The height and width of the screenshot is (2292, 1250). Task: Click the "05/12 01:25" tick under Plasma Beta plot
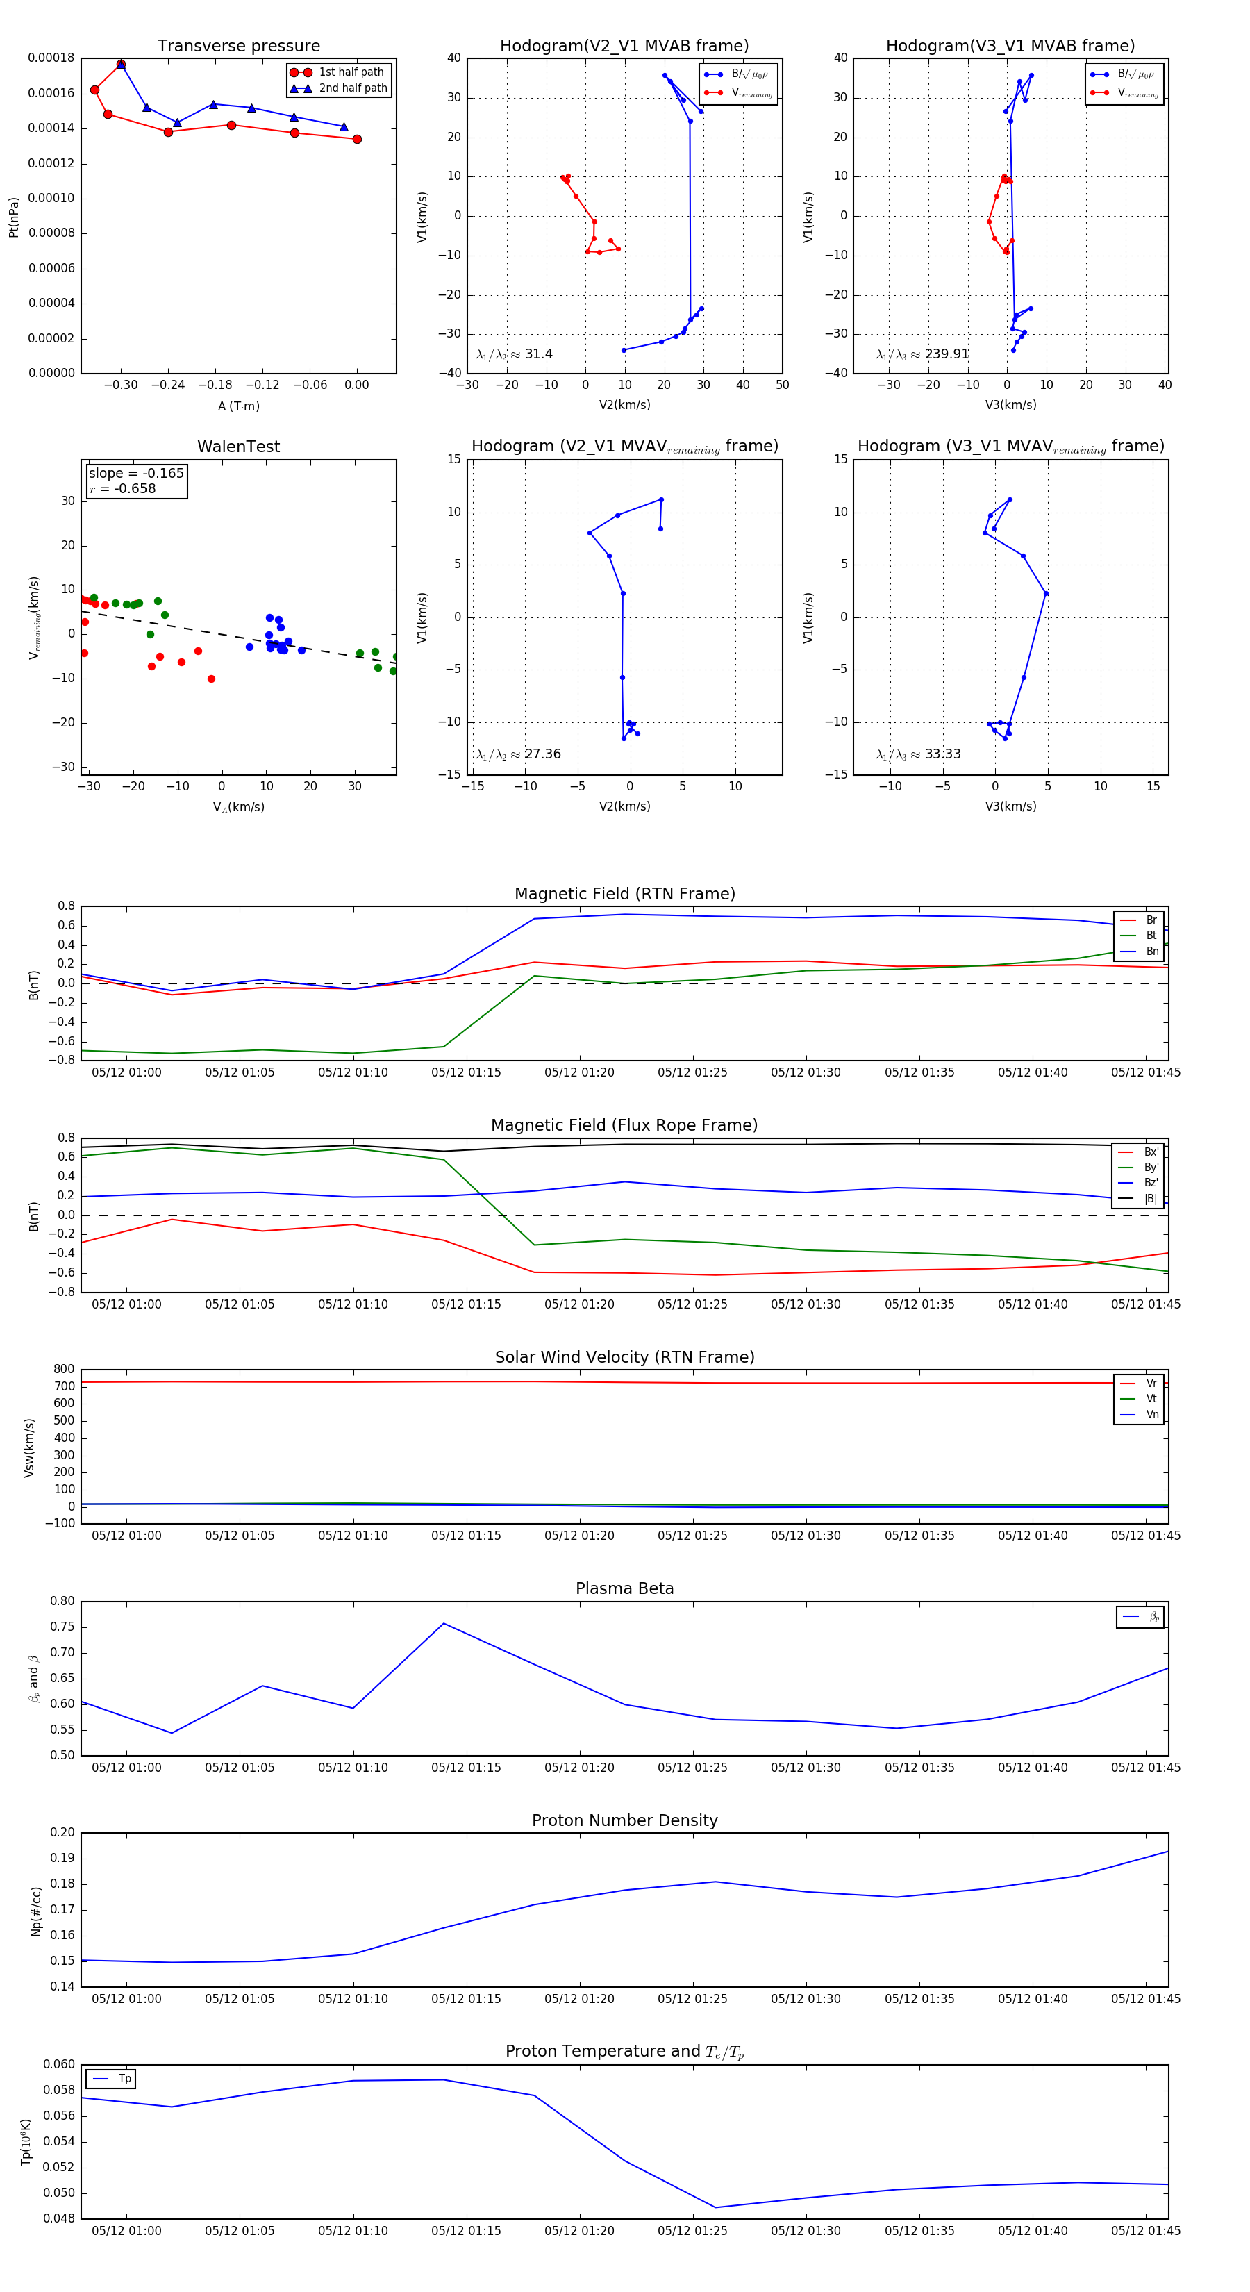coord(692,1768)
